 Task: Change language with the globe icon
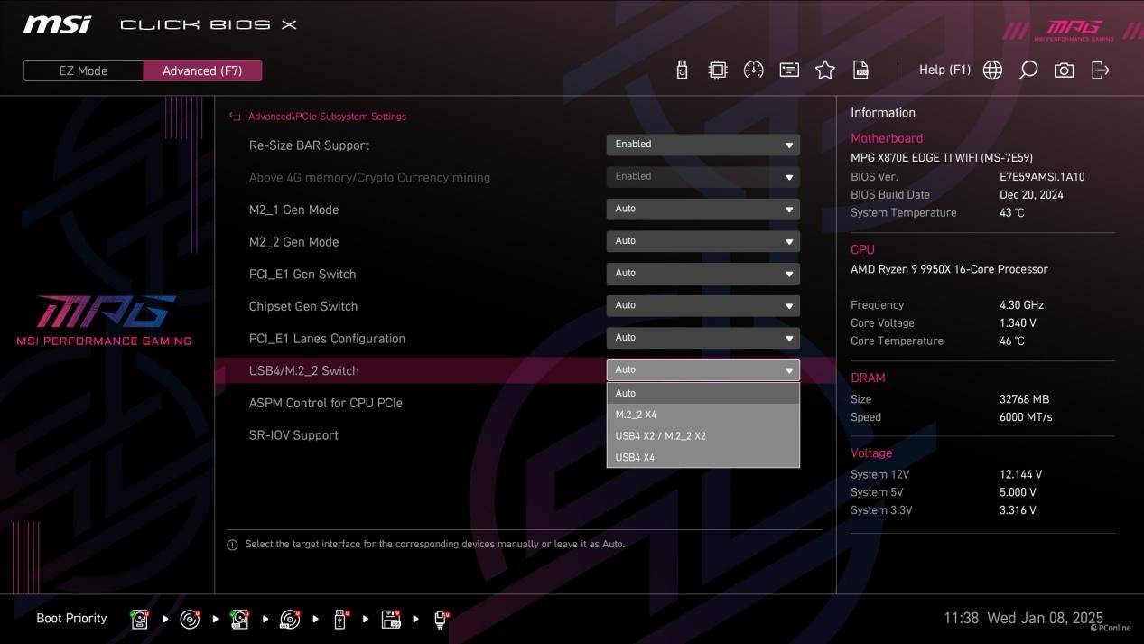[x=992, y=70]
